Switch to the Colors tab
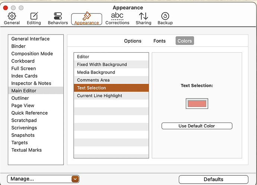Screen dimensions: 257x185 tap(185, 41)
